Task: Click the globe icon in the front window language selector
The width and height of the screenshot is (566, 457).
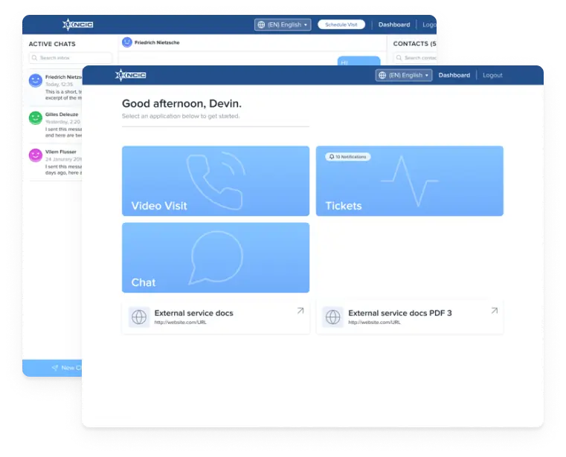Action: [382, 75]
